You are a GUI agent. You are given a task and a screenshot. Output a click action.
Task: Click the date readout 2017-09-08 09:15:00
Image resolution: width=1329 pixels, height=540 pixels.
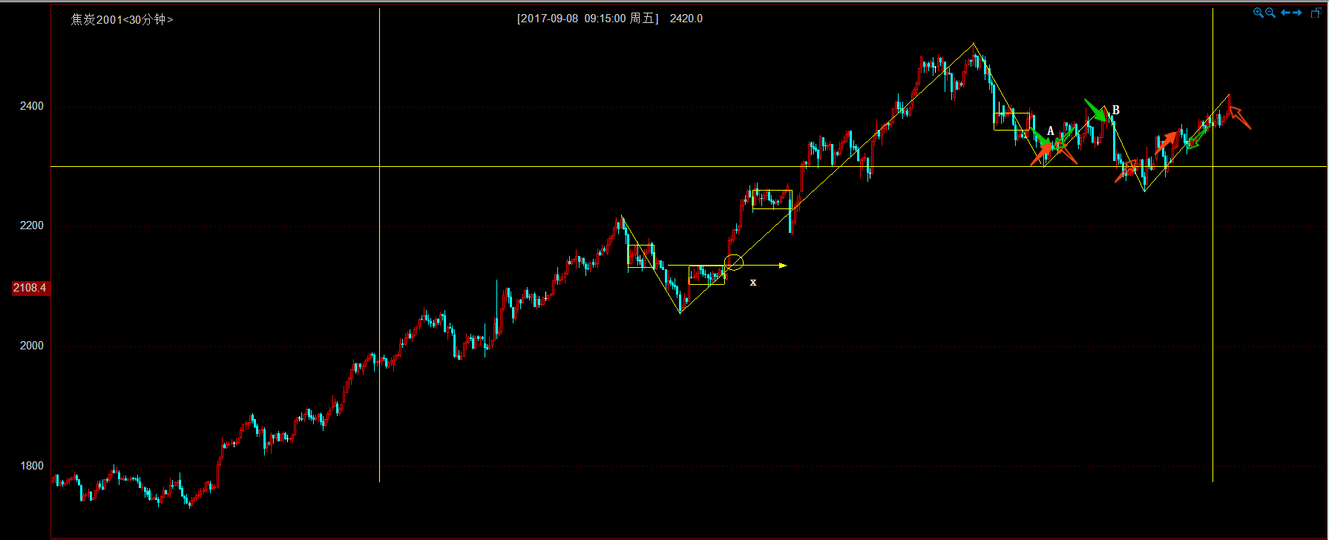point(588,19)
